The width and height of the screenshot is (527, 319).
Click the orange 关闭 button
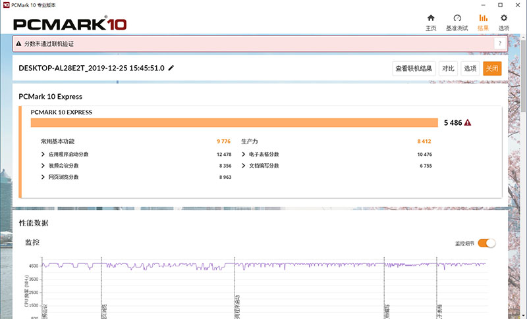coord(492,68)
